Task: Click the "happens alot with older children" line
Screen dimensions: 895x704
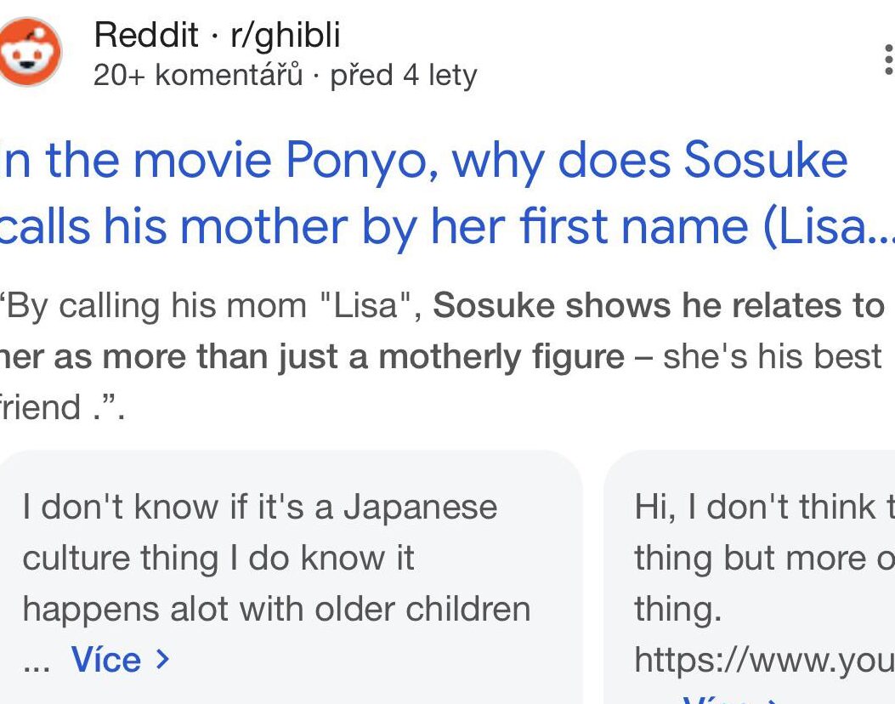Action: 276,609
